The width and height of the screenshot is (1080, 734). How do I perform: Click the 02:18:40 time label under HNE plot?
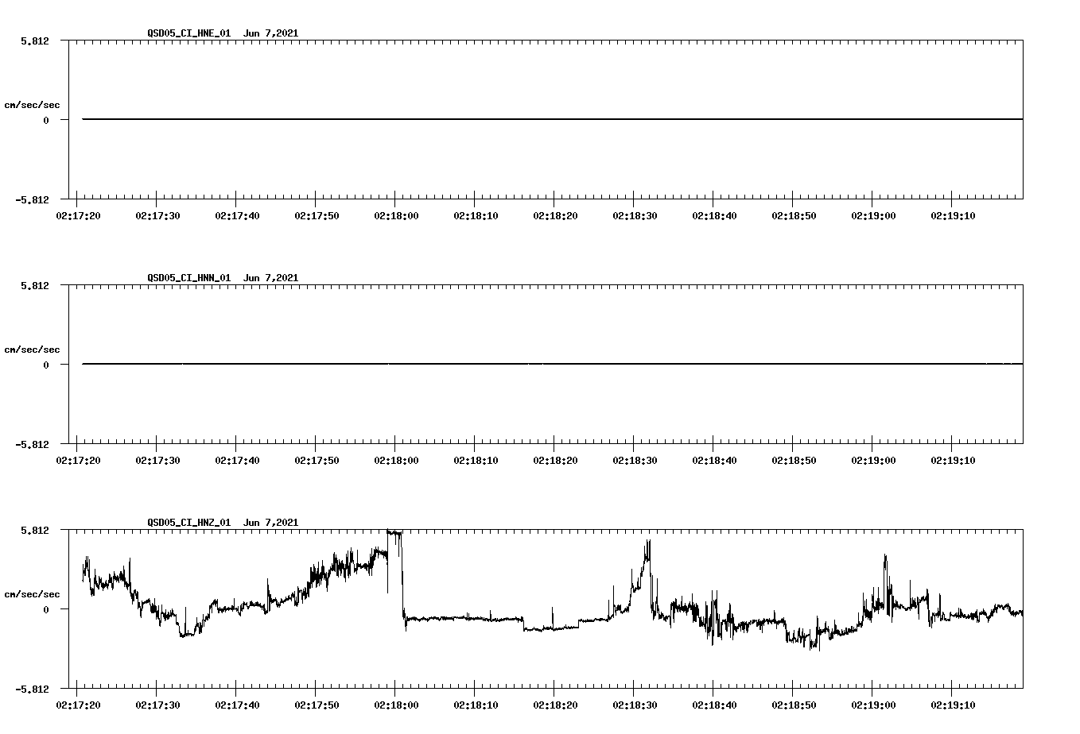coord(714,216)
